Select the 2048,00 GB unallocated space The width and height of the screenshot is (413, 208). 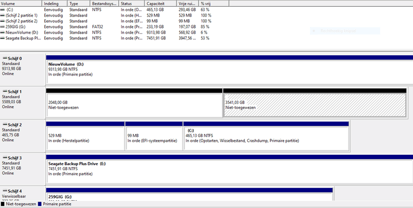coord(134,103)
